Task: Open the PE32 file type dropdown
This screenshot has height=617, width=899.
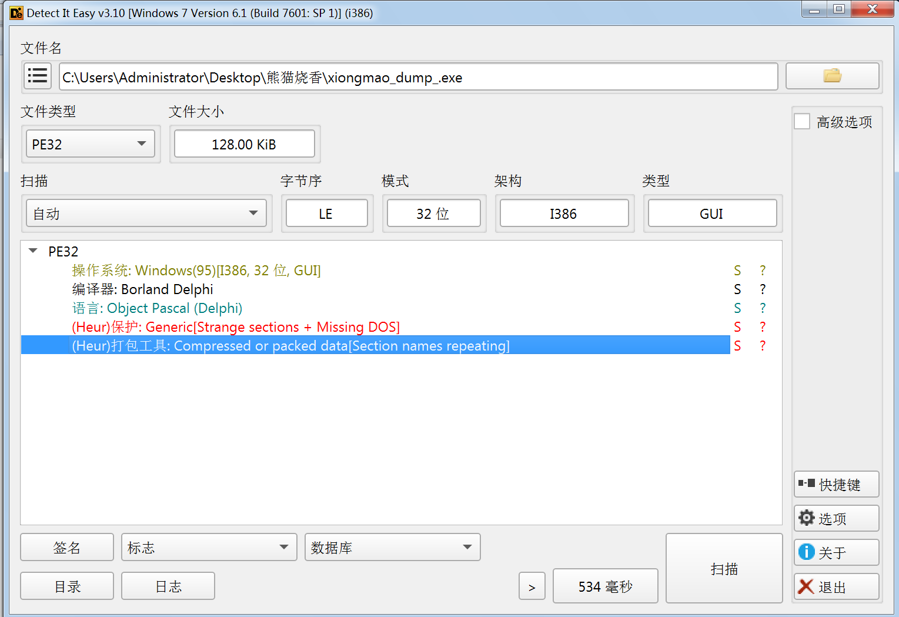Action: [x=90, y=144]
